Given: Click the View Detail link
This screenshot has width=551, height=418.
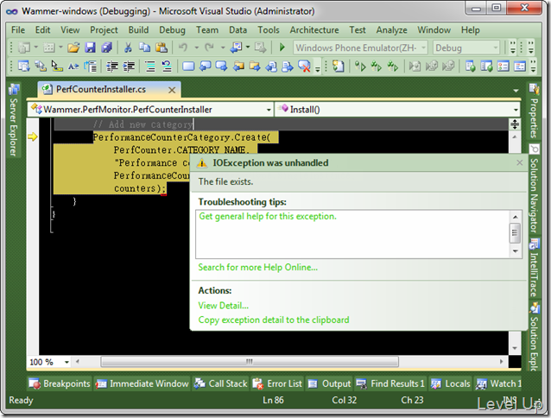Looking at the screenshot, I should coord(223,306).
